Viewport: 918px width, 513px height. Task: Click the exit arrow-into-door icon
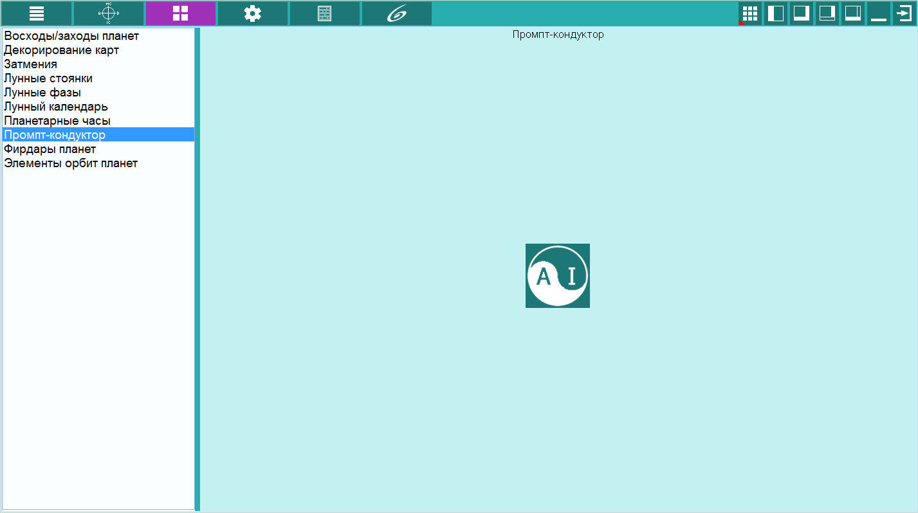coord(904,14)
